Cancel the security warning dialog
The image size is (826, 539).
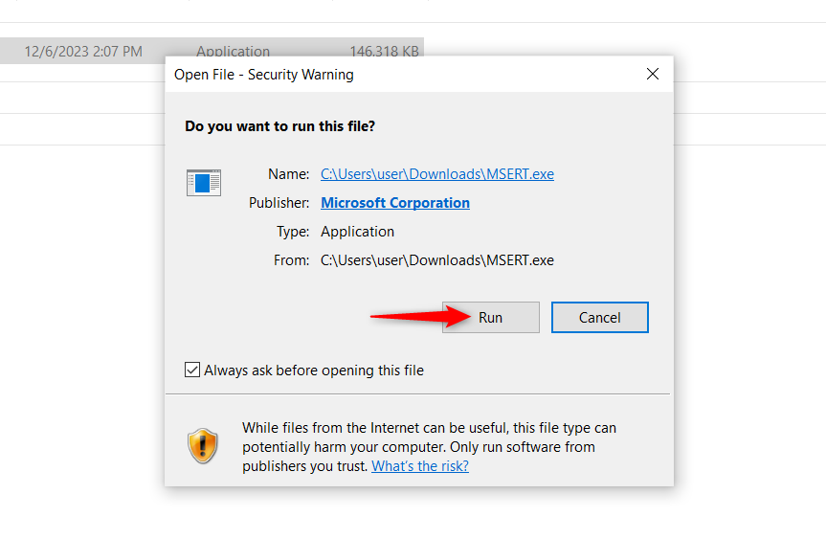point(600,318)
